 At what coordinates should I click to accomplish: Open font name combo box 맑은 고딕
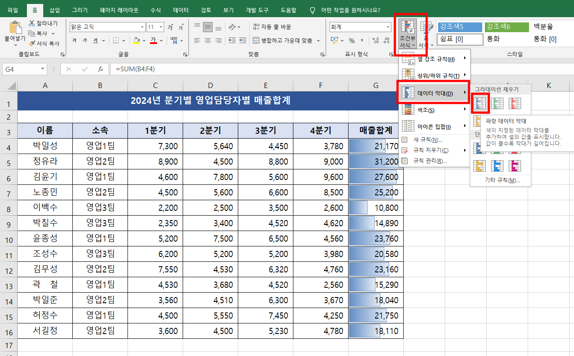point(107,27)
